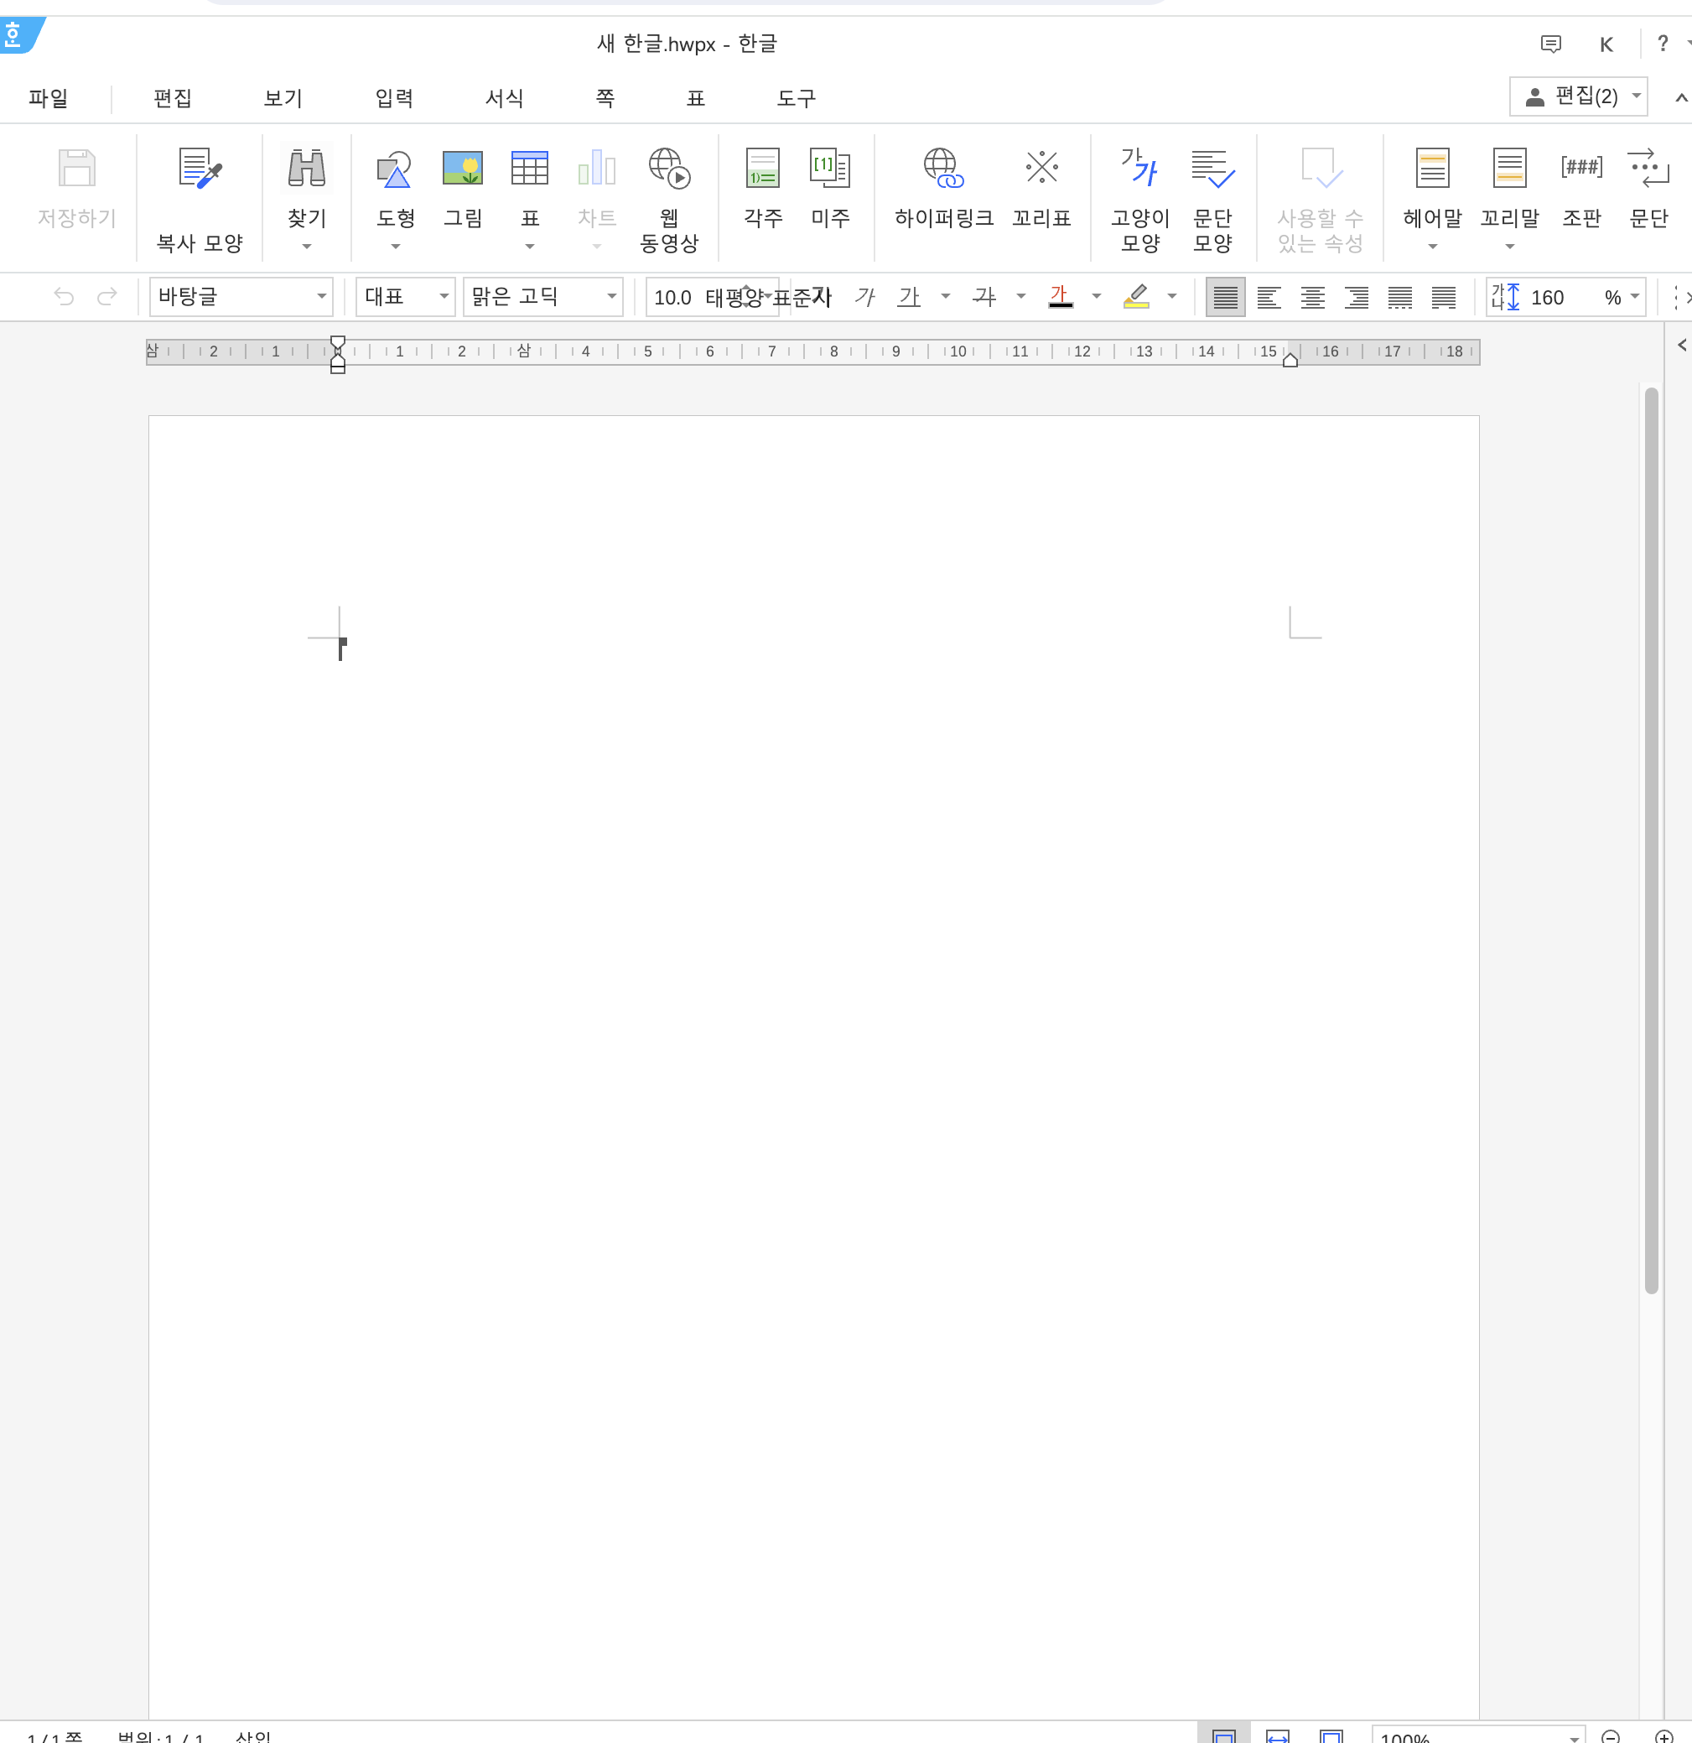Click the 복사 모양 format painter icon
1692x1743 pixels.
[x=200, y=169]
